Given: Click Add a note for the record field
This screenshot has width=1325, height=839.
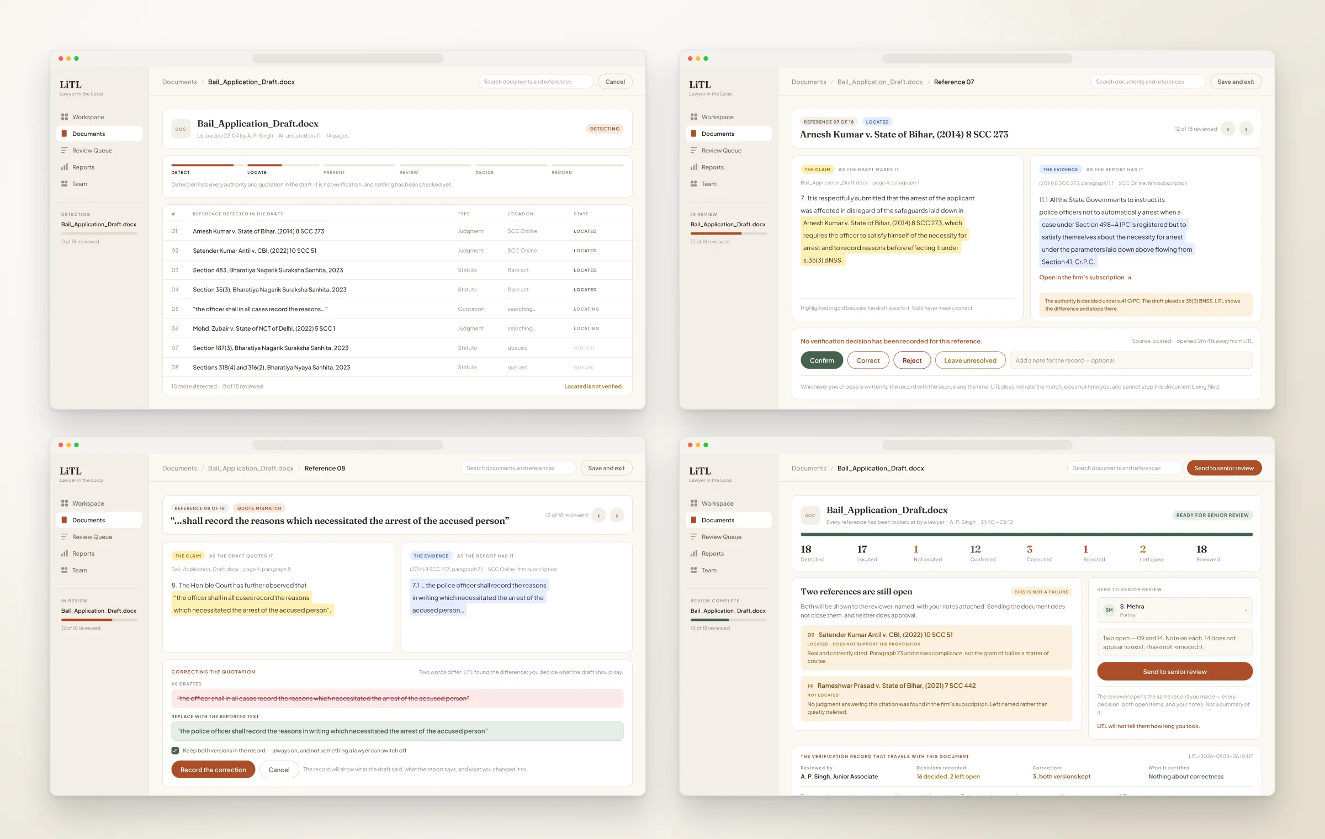Looking at the screenshot, I should point(1131,360).
